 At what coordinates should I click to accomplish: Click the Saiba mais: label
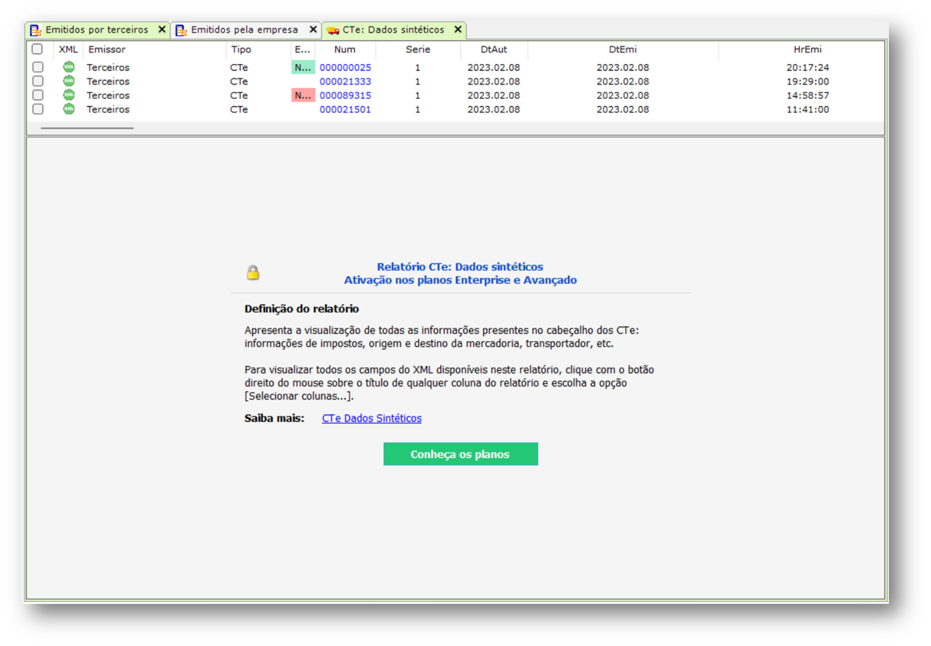click(x=274, y=418)
